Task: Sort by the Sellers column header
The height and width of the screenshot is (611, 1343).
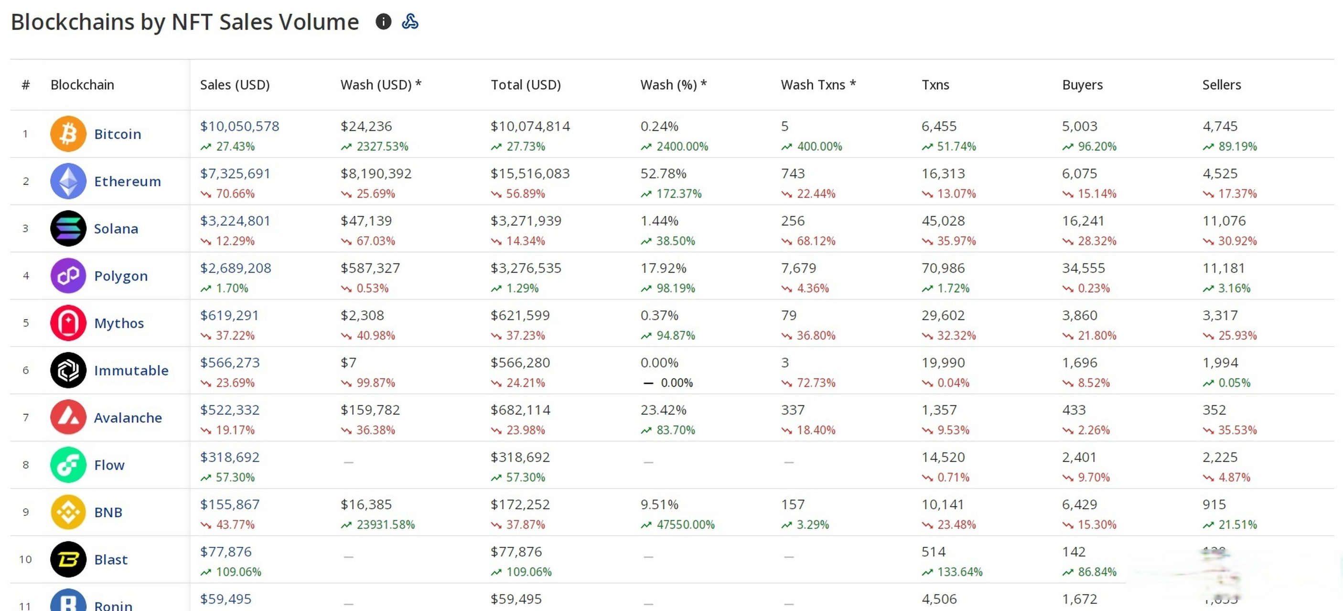Action: (1222, 85)
